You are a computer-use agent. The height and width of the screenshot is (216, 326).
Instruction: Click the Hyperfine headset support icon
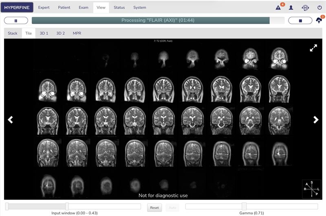(x=305, y=8)
